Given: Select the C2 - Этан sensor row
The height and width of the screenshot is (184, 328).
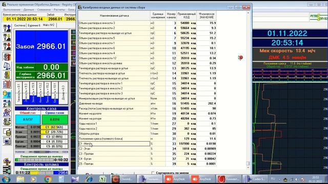Looking at the screenshot, I should pos(148,149).
